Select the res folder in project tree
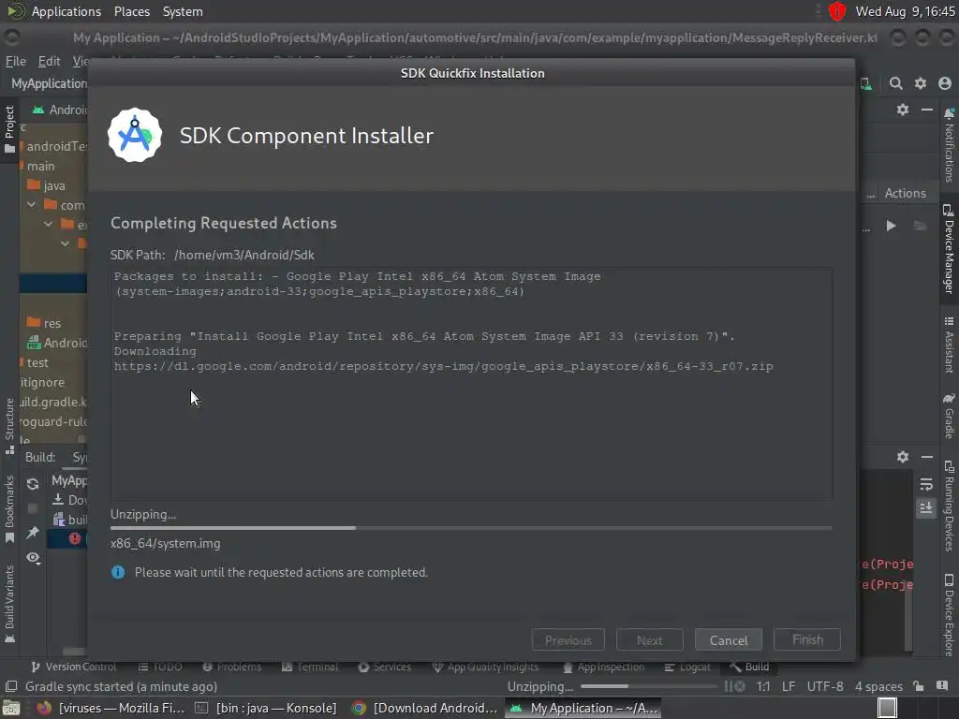 tap(44, 323)
